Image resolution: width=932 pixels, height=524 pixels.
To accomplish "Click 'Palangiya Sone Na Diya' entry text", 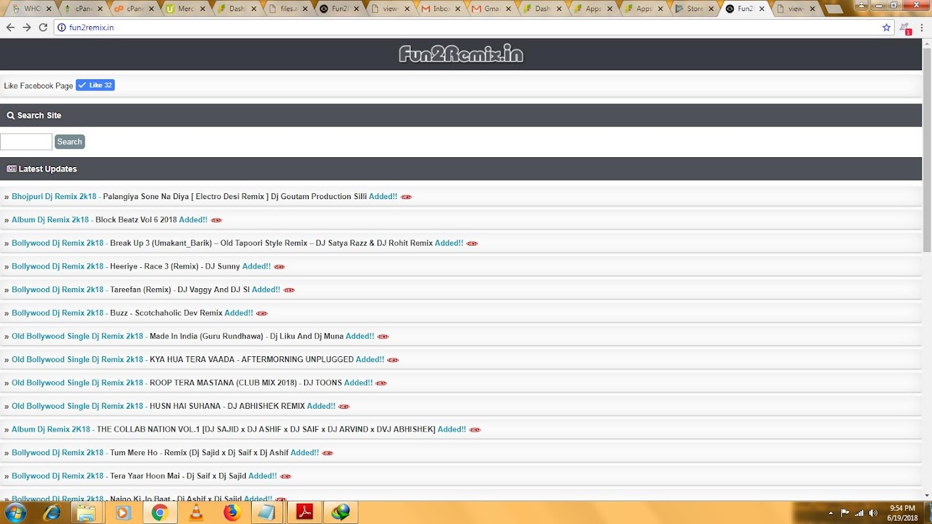I will click(x=235, y=196).
